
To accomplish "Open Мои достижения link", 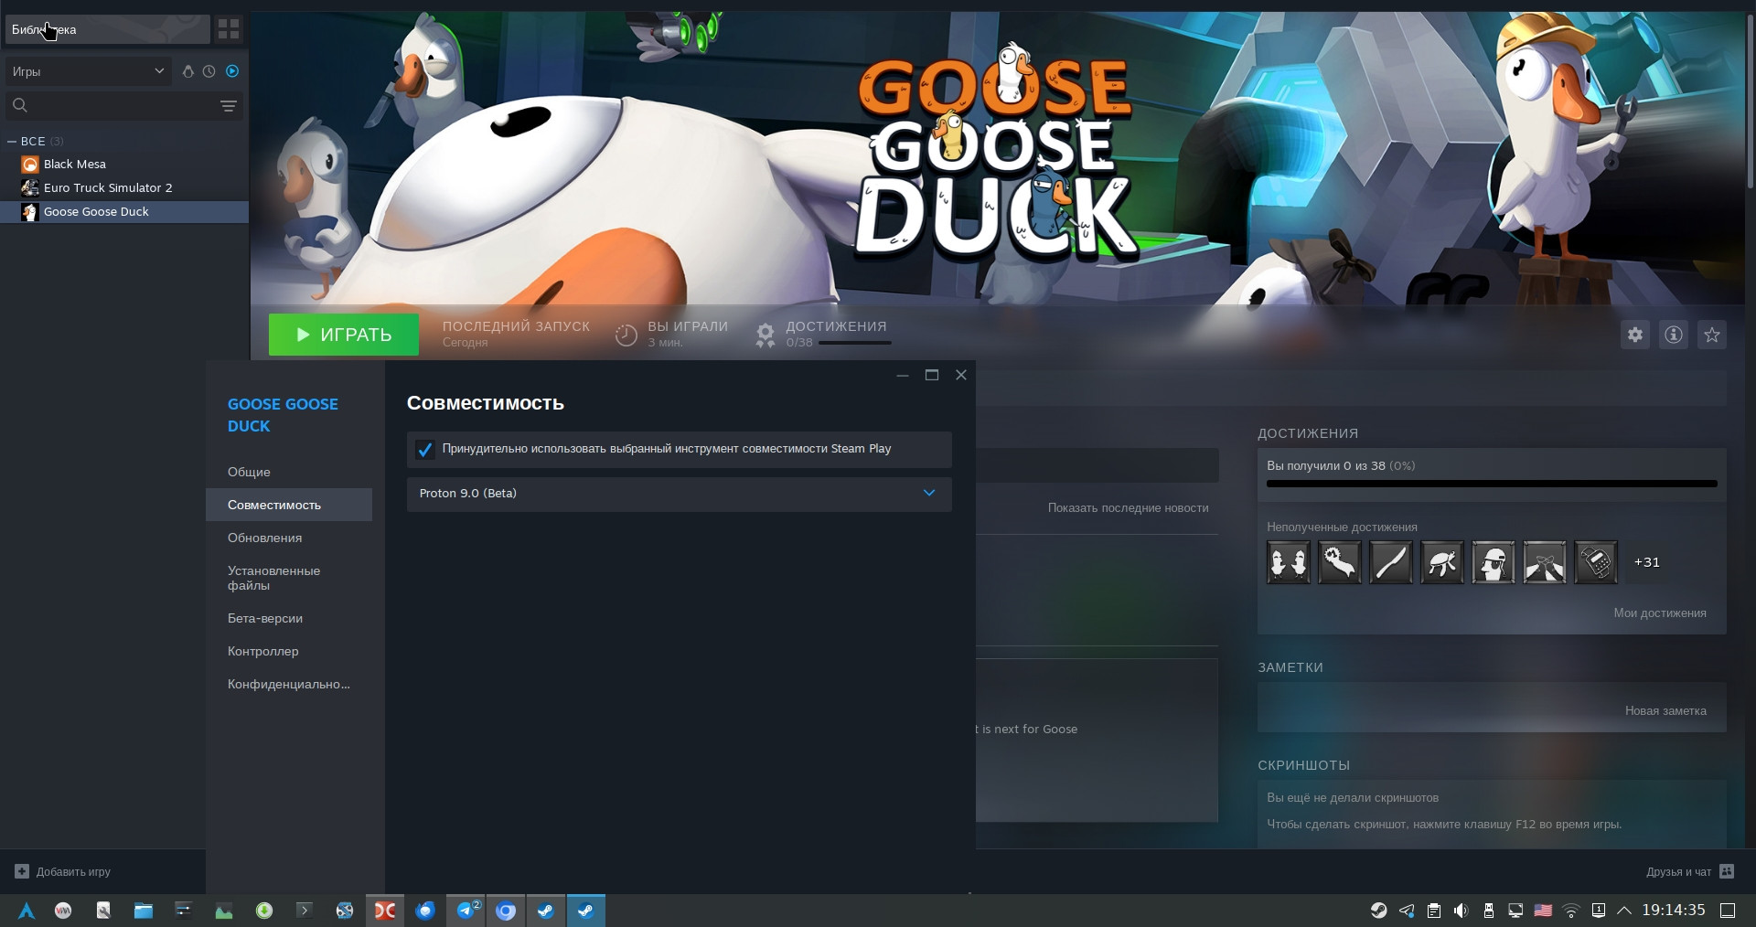I will (1660, 613).
